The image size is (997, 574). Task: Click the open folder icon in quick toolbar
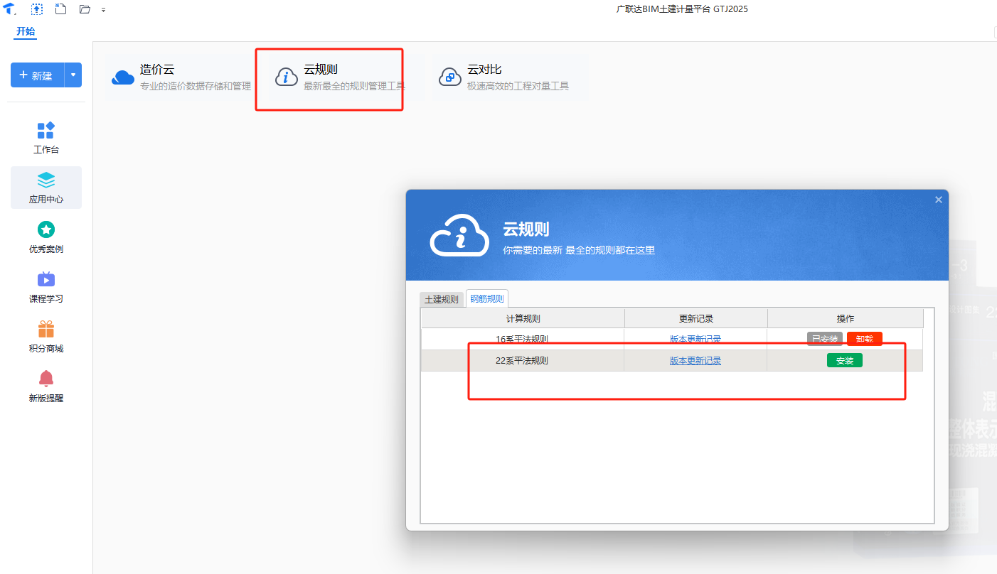coord(85,9)
